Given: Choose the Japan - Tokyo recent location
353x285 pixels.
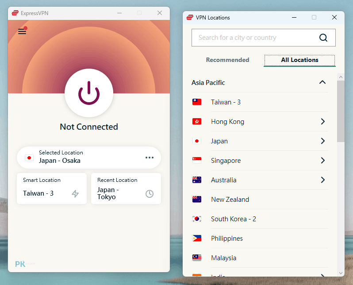Looking at the screenshot, I should pos(126,189).
